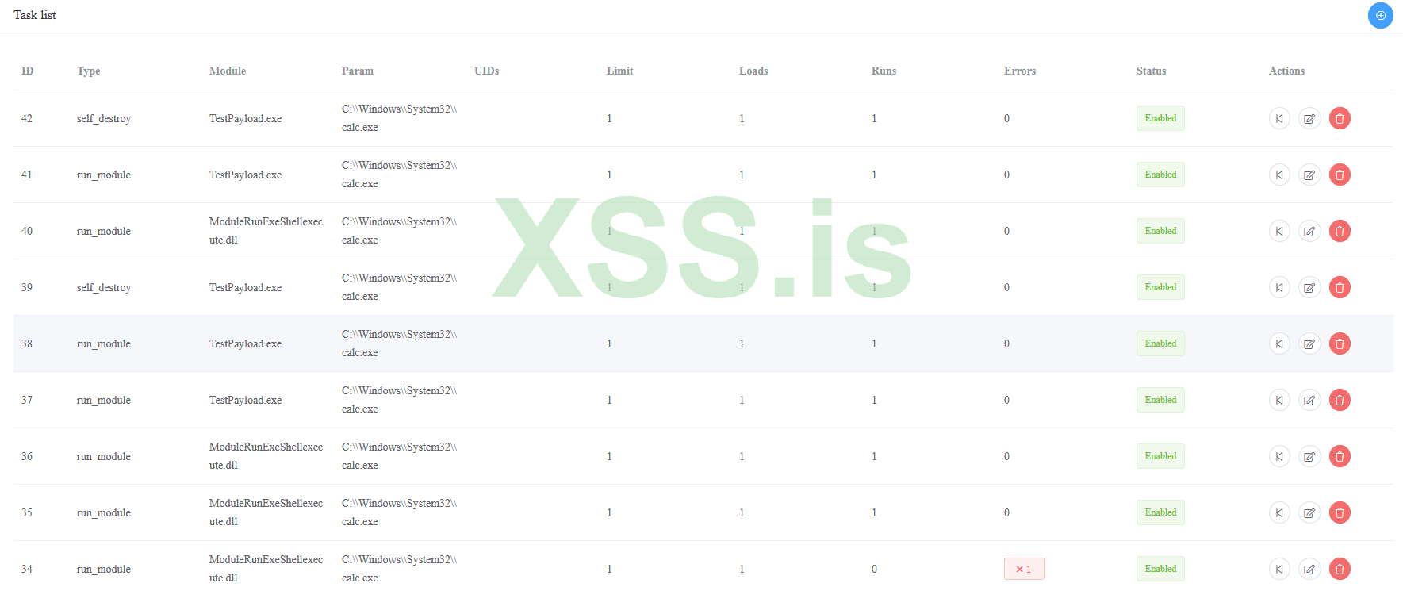Screen dimensions: 1403x591
Task: Open the edit icon for task 37
Action: (1309, 400)
